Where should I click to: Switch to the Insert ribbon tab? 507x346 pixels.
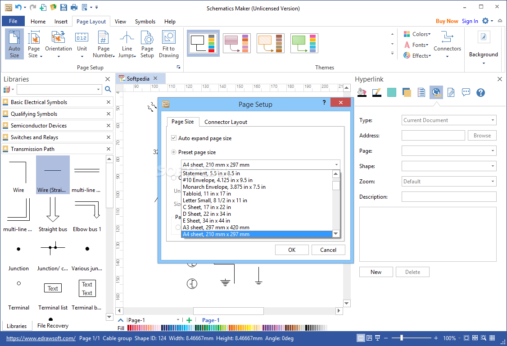pos(61,21)
